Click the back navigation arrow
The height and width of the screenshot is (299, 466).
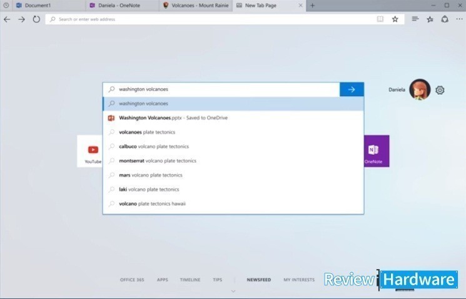7,19
